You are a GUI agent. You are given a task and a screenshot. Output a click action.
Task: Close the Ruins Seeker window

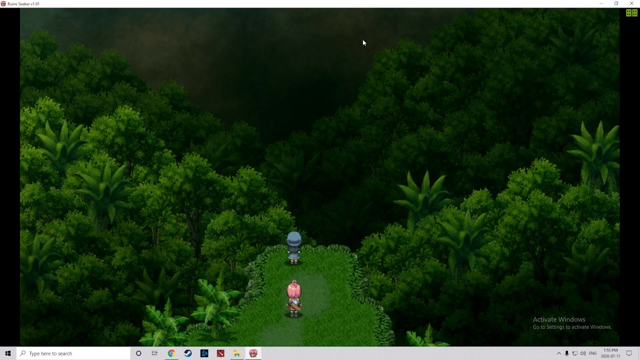[632, 3]
